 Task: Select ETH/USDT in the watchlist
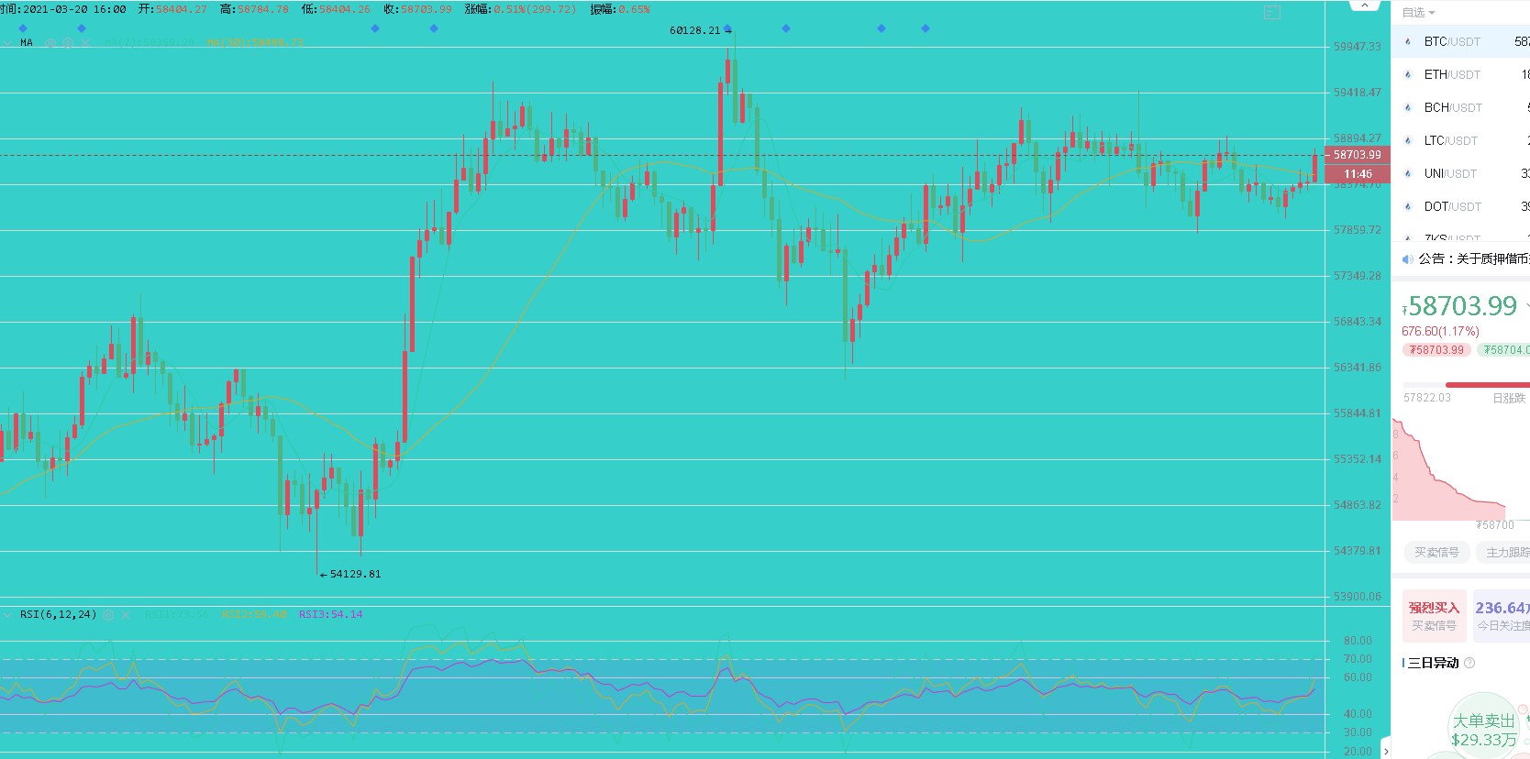1460,74
